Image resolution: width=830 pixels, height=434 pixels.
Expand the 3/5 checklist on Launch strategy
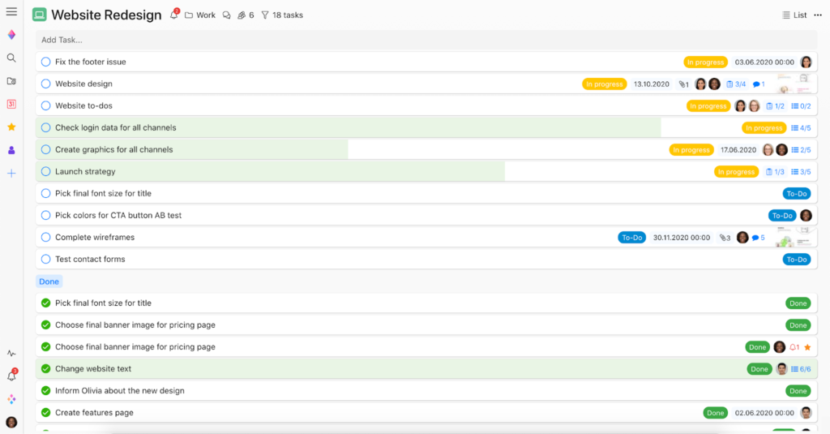(x=801, y=172)
